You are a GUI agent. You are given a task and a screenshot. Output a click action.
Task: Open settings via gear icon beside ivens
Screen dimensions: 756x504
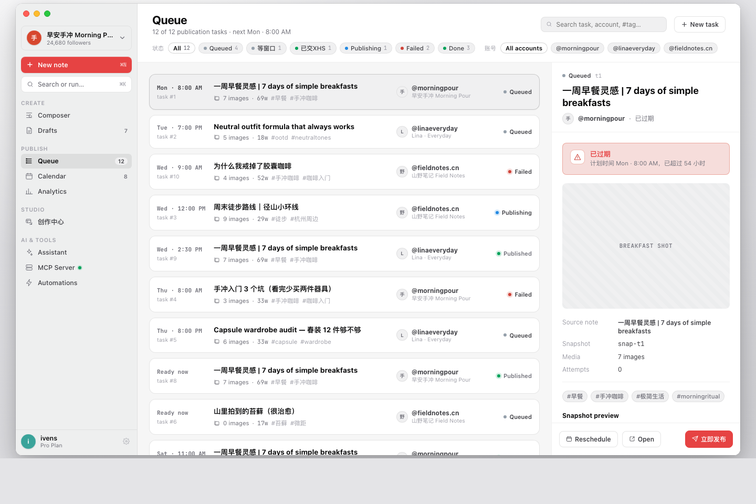[x=126, y=442]
